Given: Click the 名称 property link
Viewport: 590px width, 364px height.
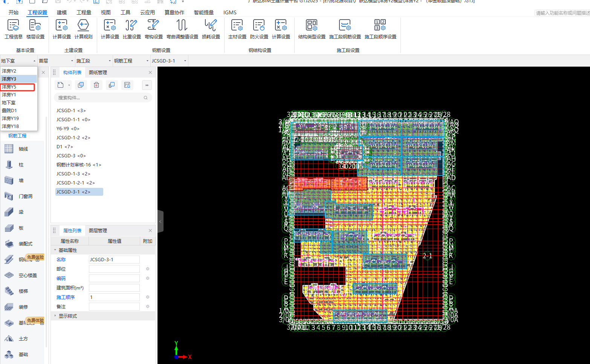Looking at the screenshot, I should (x=61, y=259).
